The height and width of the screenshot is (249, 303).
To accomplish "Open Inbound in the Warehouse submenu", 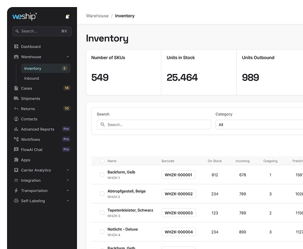I will click(x=31, y=78).
